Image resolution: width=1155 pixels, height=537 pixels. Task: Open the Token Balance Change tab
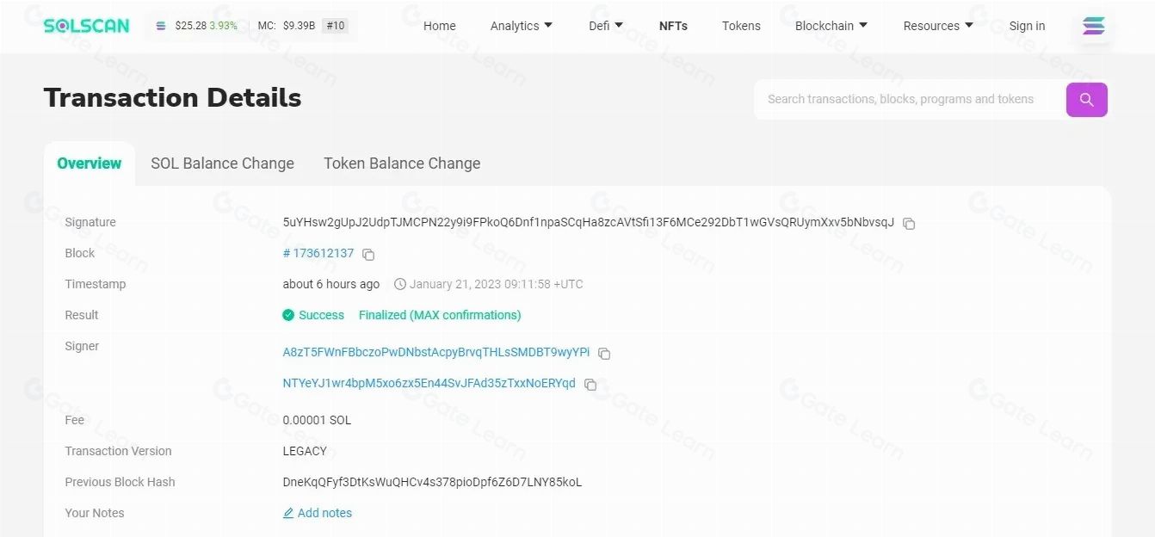click(402, 164)
